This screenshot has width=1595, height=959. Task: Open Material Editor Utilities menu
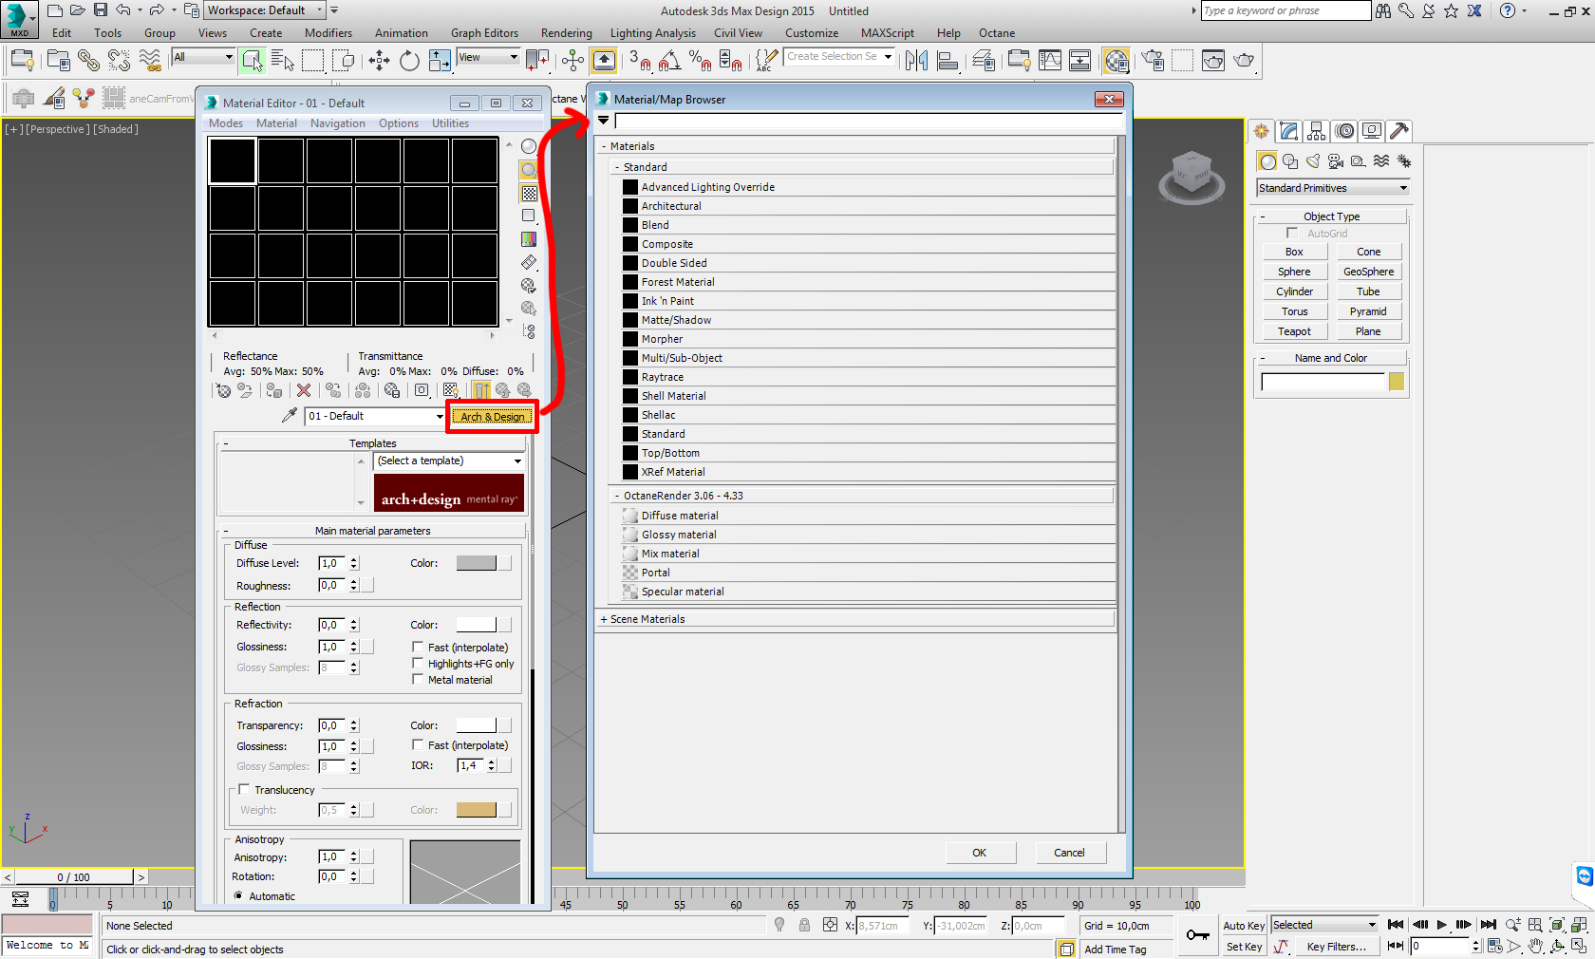(450, 123)
